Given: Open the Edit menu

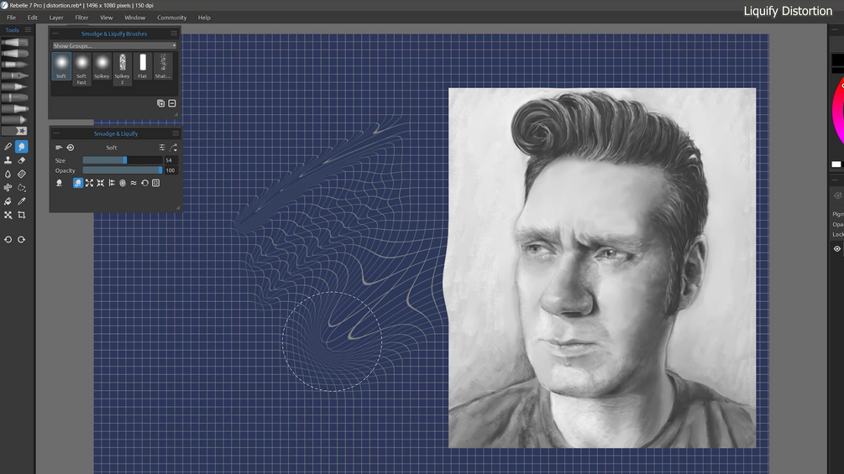Looking at the screenshot, I should point(32,18).
